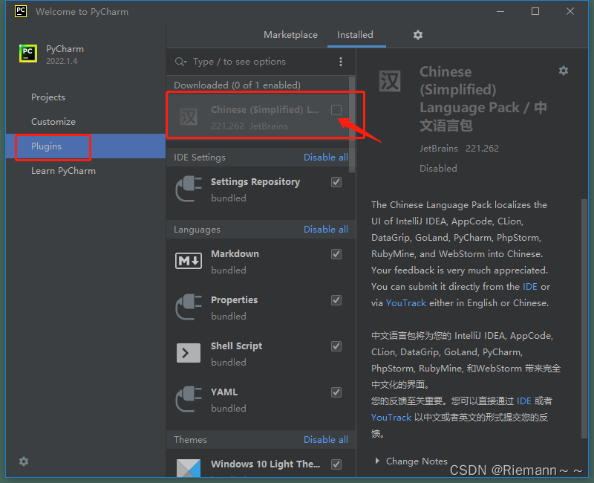594x483 pixels.
Task: Click the plugin list vertical scrollbar
Action: point(352,124)
